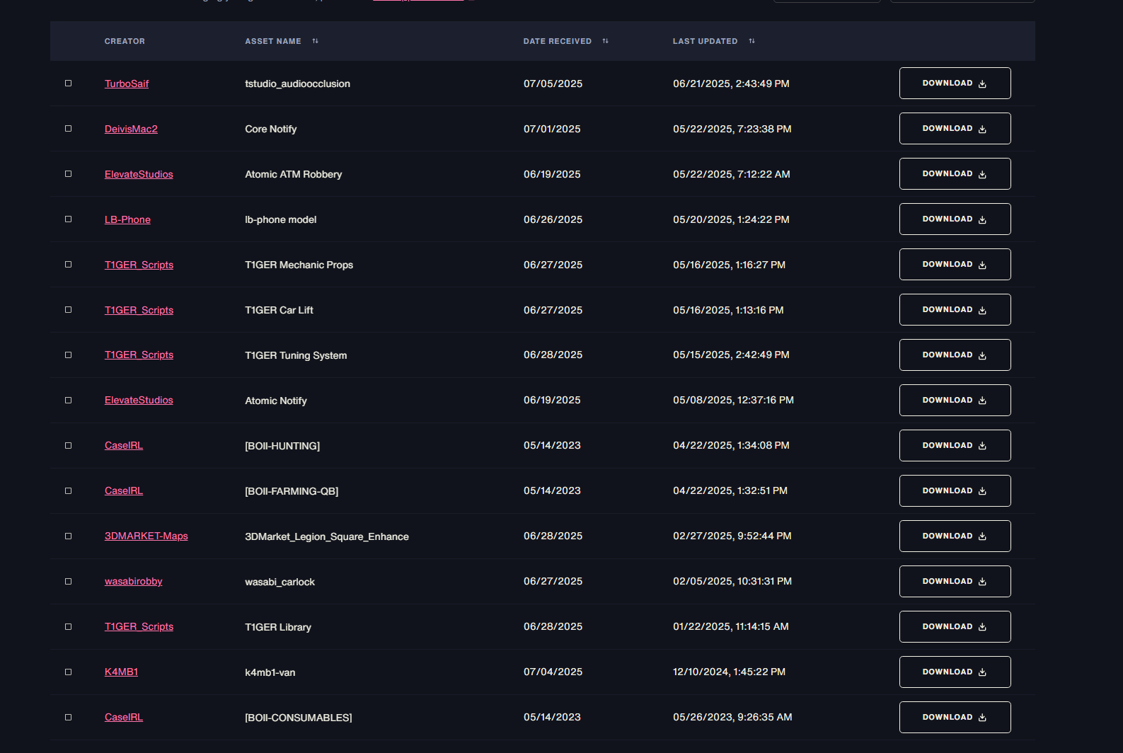Download T1GER Mechanic Props
This screenshot has width=1123, height=753.
coord(955,265)
